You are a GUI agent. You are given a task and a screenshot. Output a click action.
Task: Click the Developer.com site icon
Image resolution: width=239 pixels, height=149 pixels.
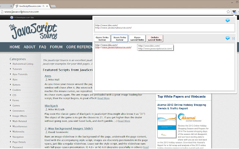point(12,18)
